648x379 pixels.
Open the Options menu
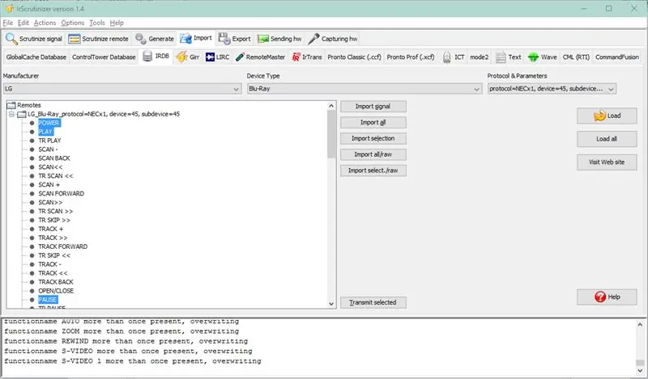click(72, 23)
